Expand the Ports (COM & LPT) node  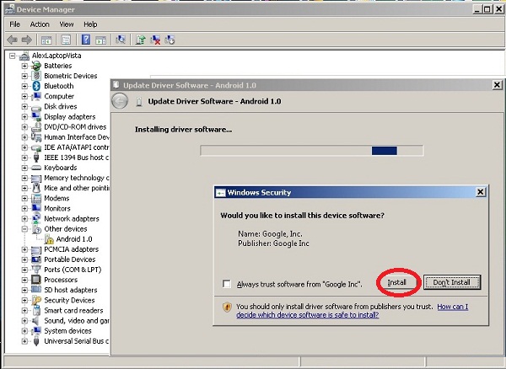pyautogui.click(x=24, y=270)
